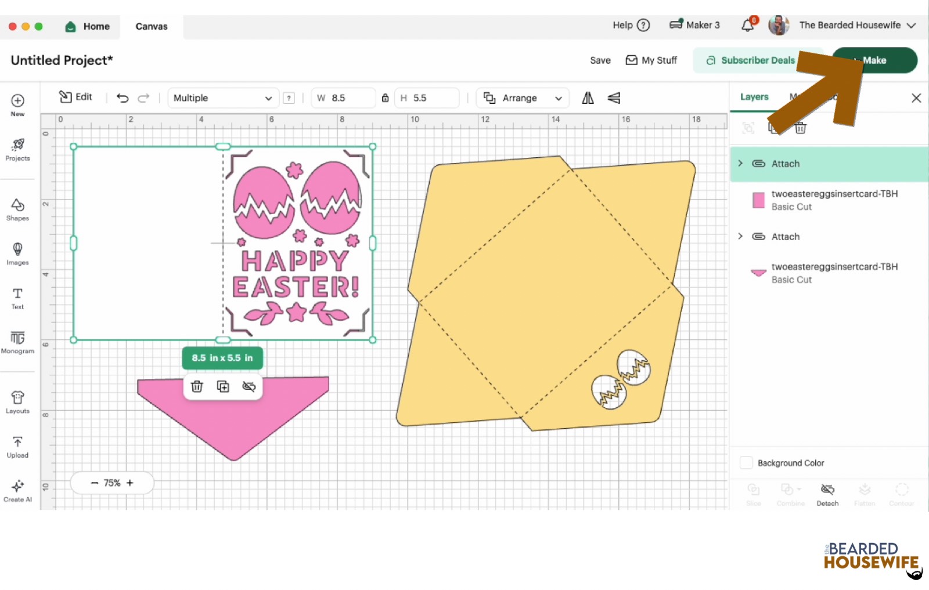Click Detach in the layers panel

[827, 494]
